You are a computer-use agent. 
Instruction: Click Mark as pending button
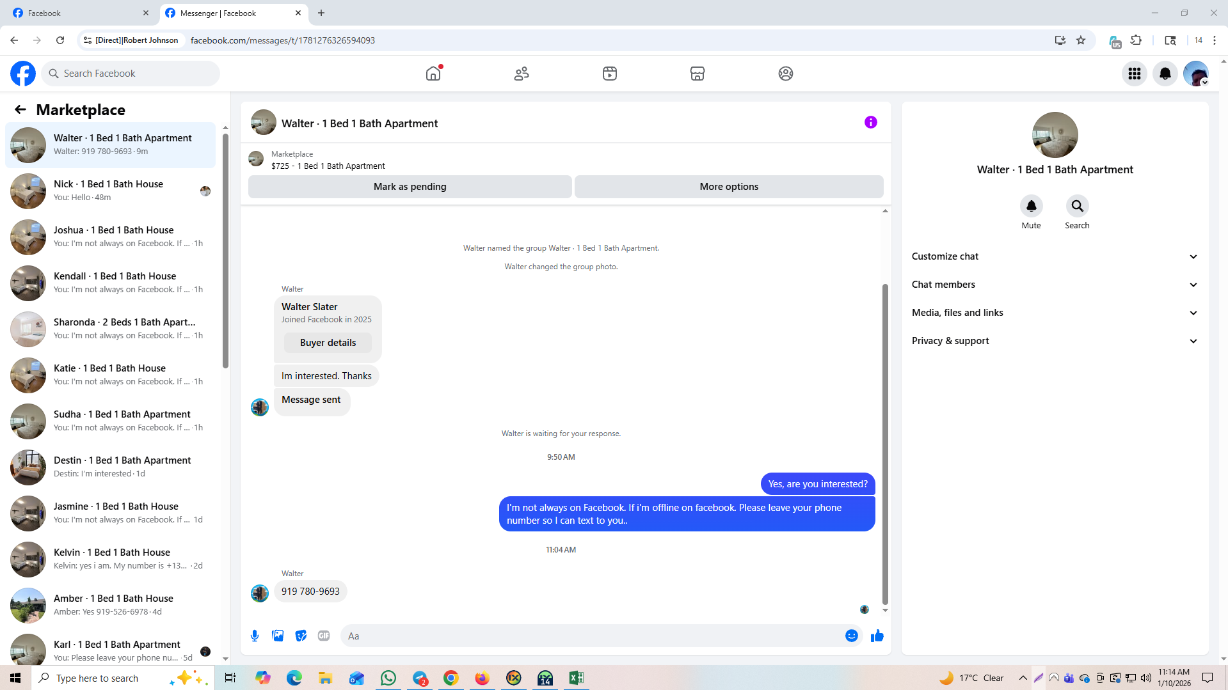(410, 187)
